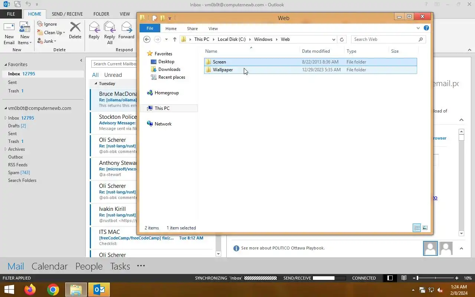
Task: Switch to SEND / RECEIVE ribbon tab
Action: pyautogui.click(x=67, y=14)
